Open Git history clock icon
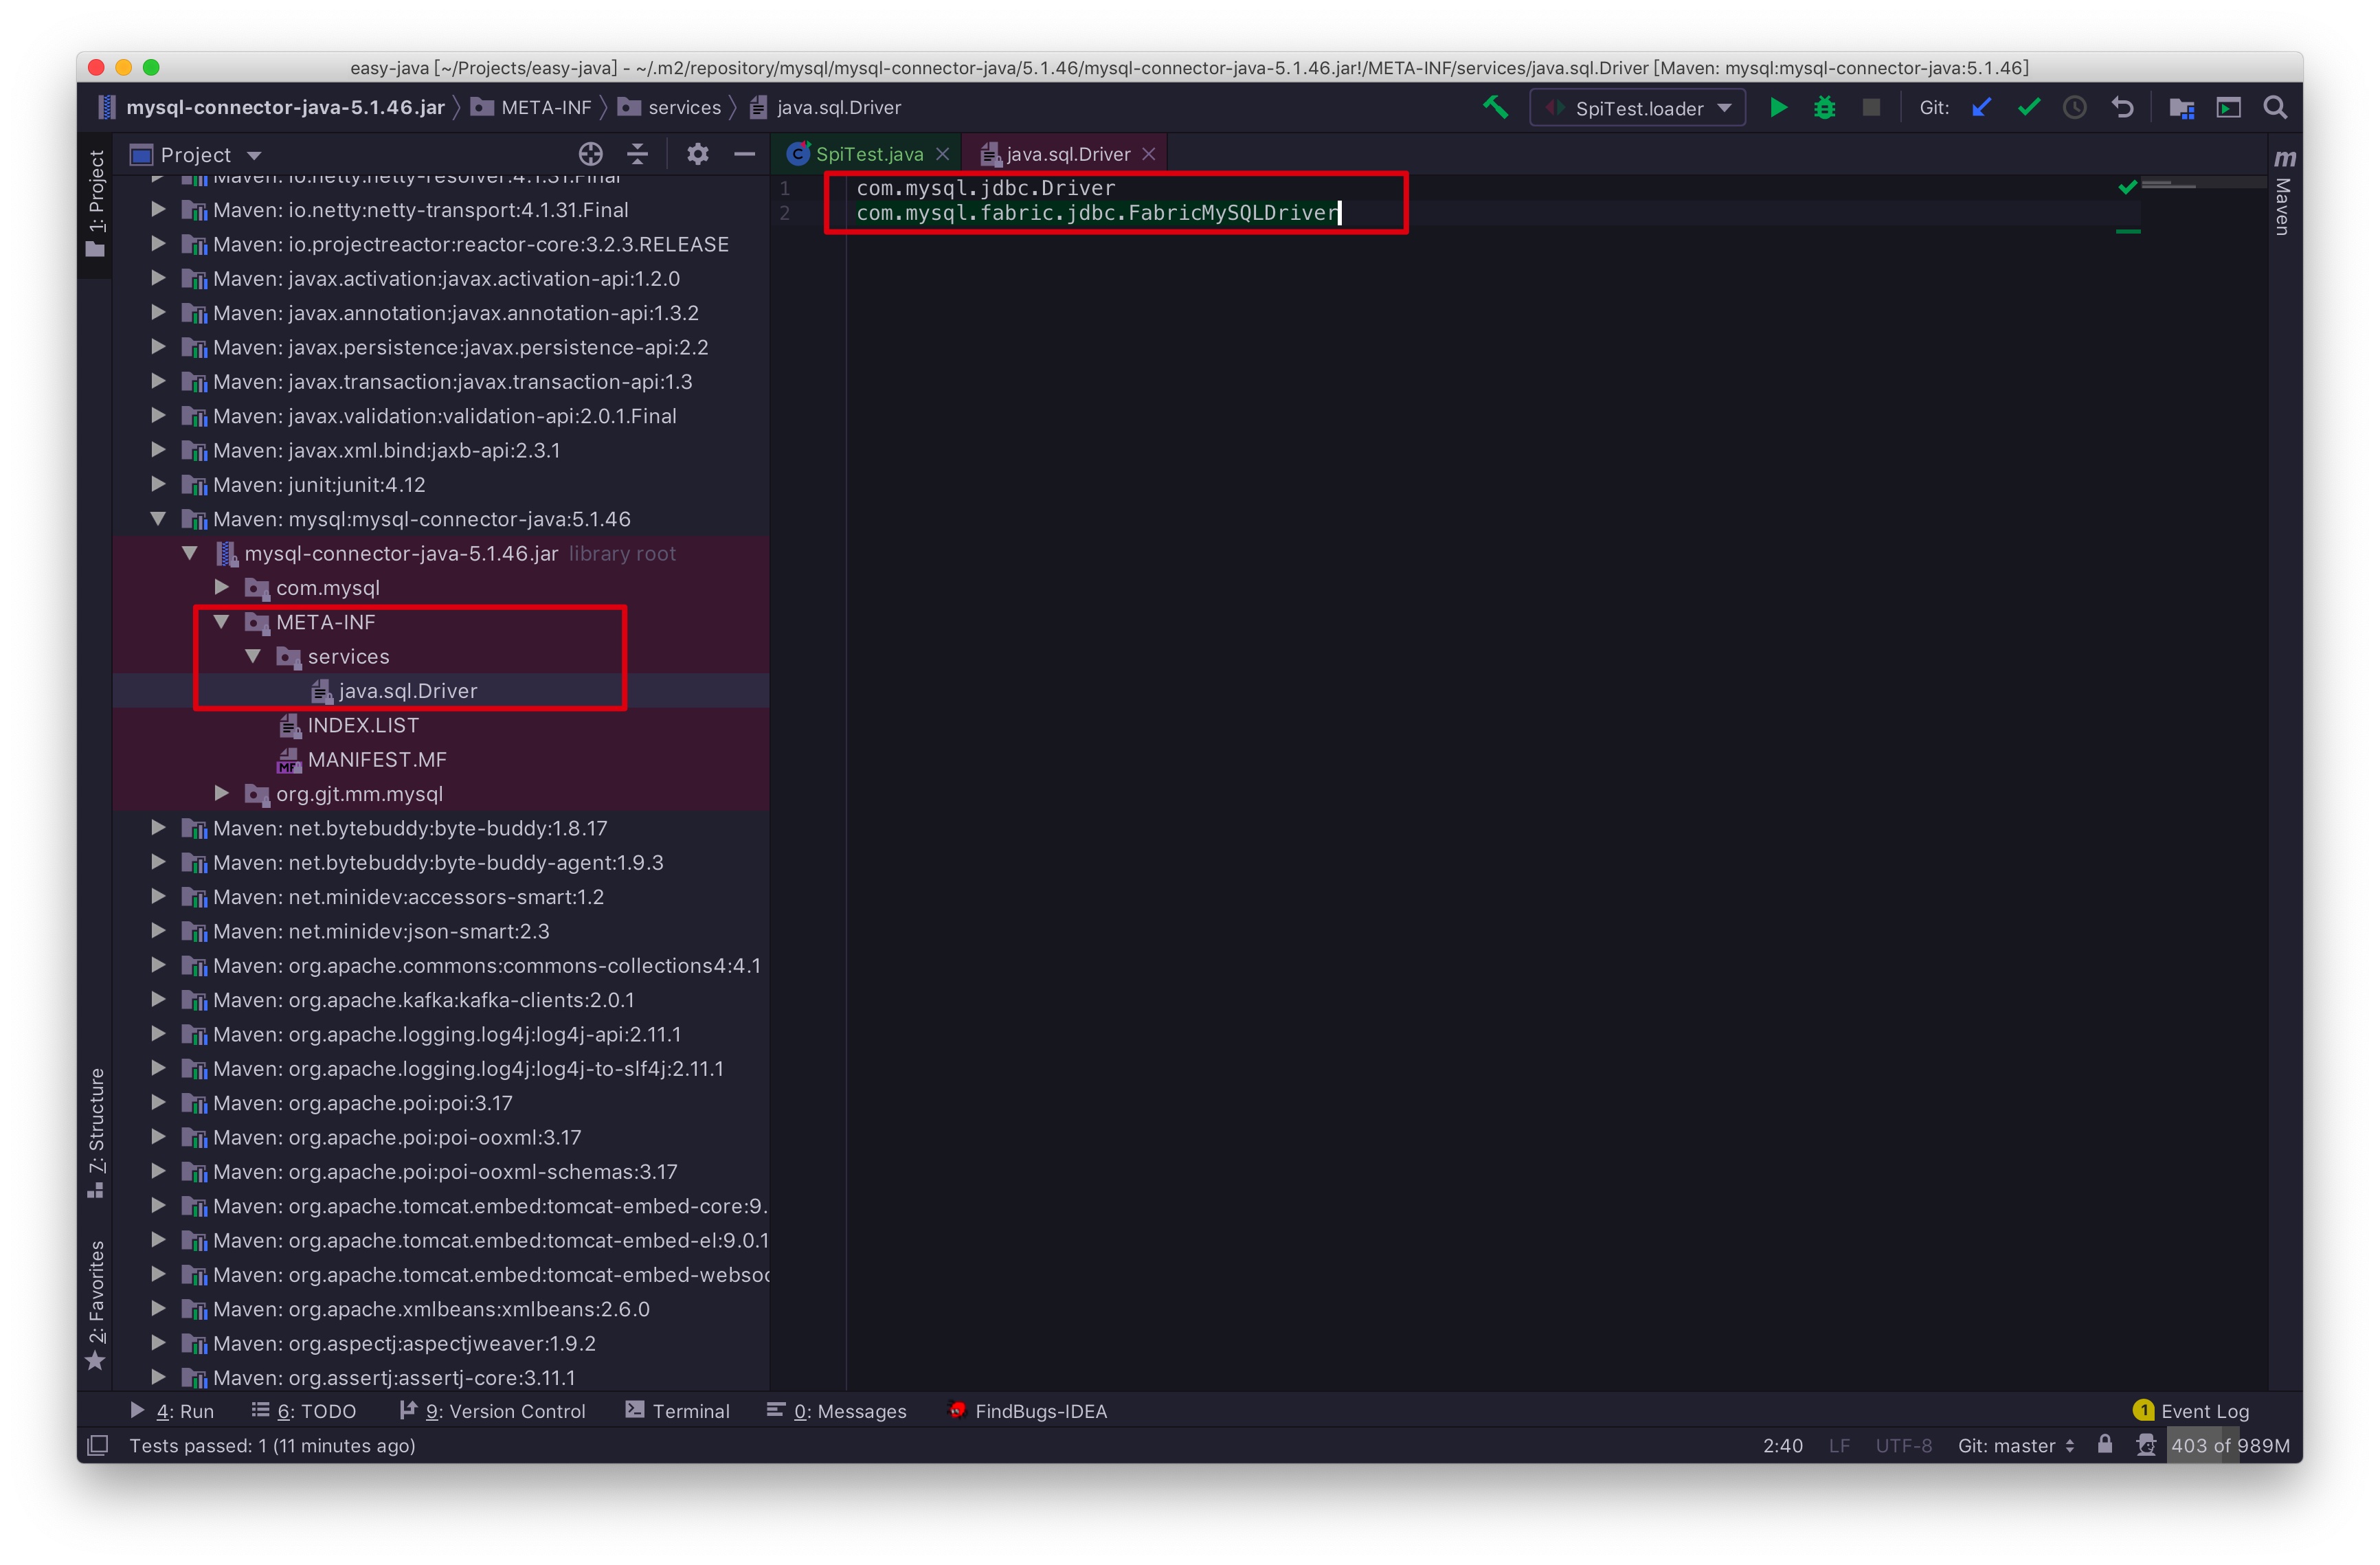The image size is (2380, 1565). tap(2075, 107)
